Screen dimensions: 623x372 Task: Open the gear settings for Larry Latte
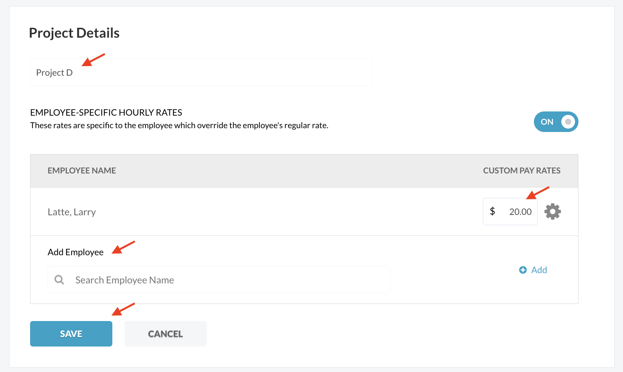coord(553,211)
